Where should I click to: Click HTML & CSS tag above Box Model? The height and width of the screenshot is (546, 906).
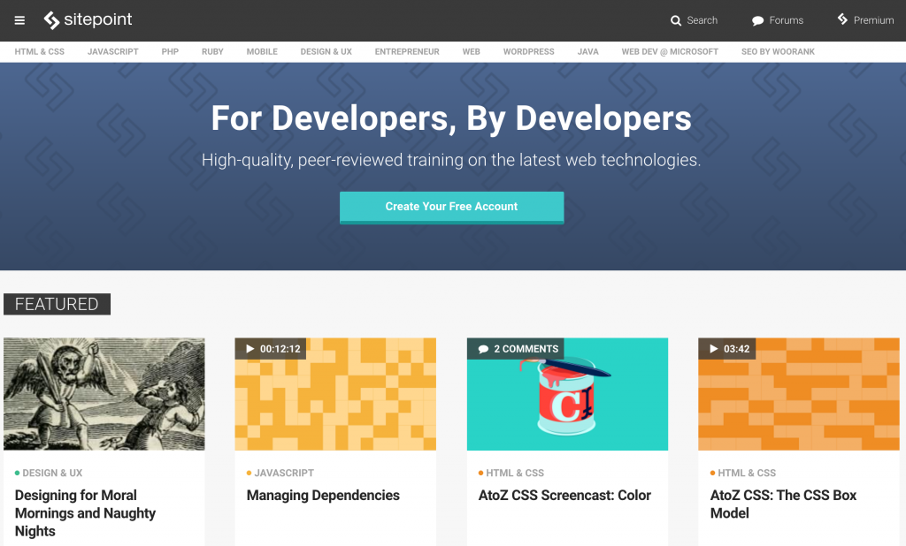747,474
